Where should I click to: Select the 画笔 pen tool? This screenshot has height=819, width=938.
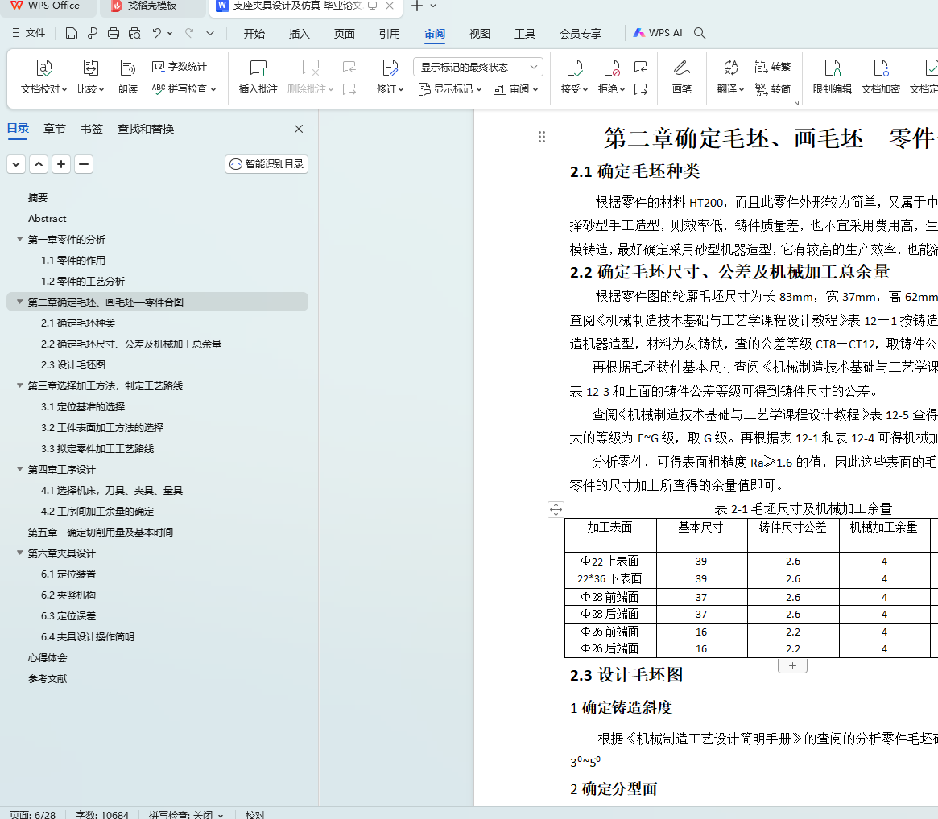[682, 76]
